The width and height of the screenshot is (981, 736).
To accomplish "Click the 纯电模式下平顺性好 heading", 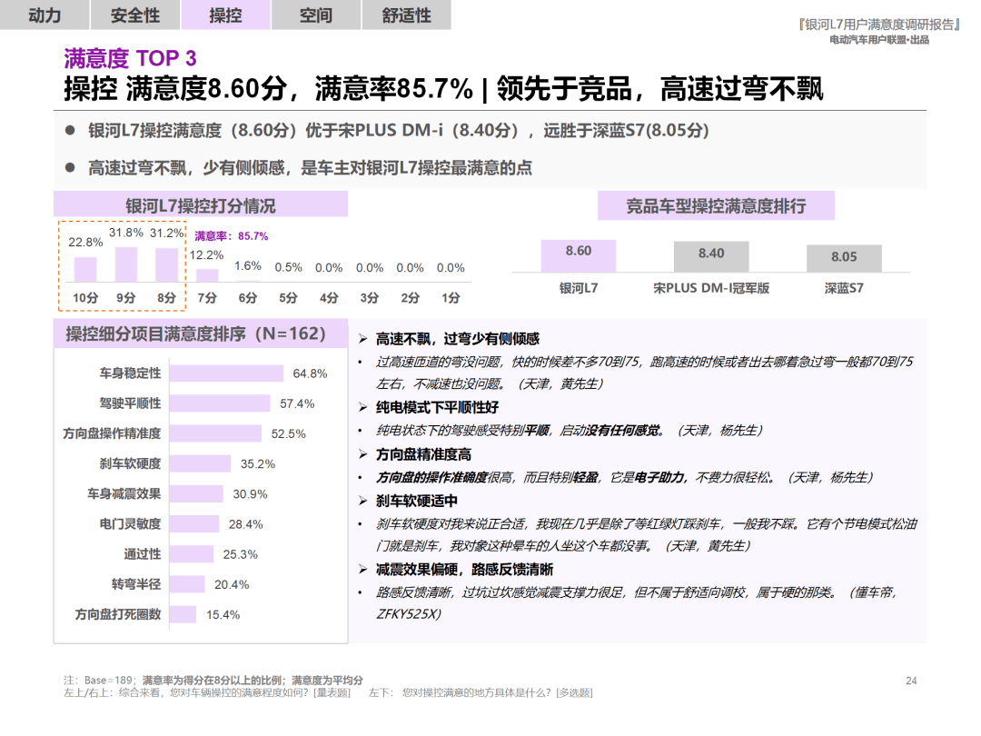I will pyautogui.click(x=437, y=407).
